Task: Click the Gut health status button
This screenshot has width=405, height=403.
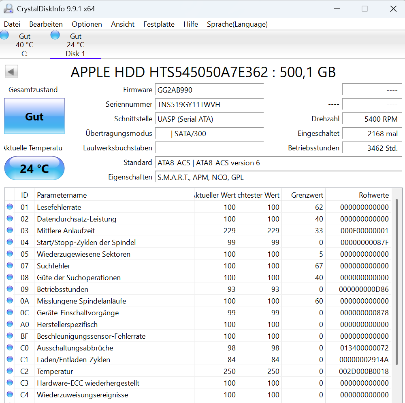Action: [x=34, y=116]
